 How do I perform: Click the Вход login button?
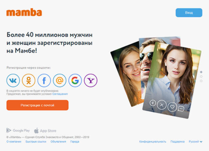coord(189,13)
